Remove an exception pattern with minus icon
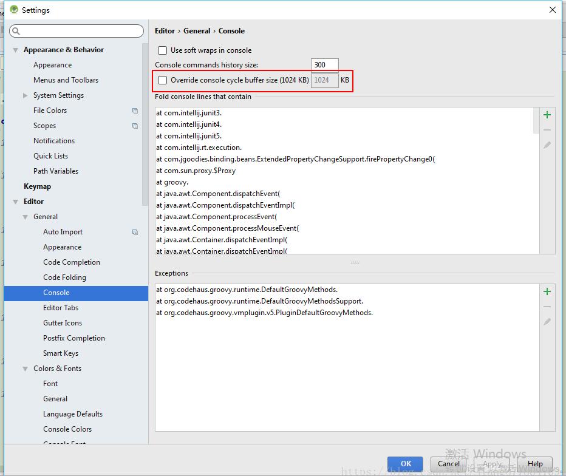This screenshot has height=476, width=566. point(547,306)
